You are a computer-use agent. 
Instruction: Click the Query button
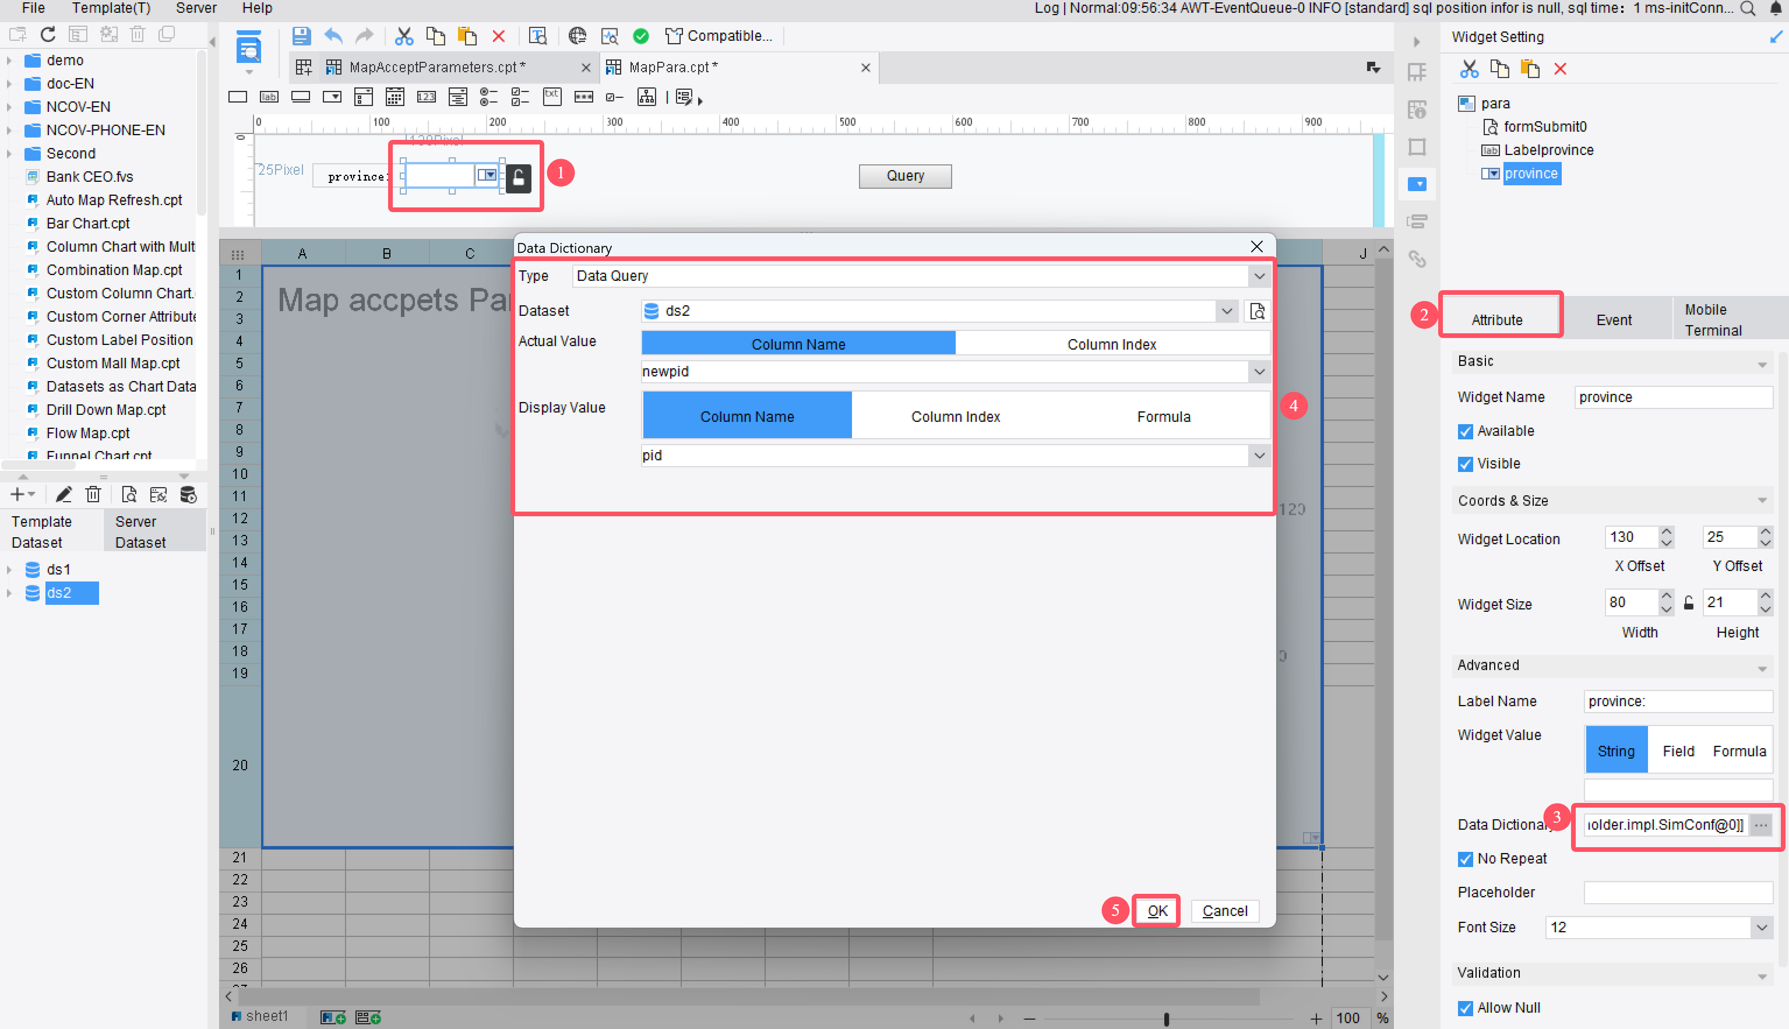coord(905,176)
